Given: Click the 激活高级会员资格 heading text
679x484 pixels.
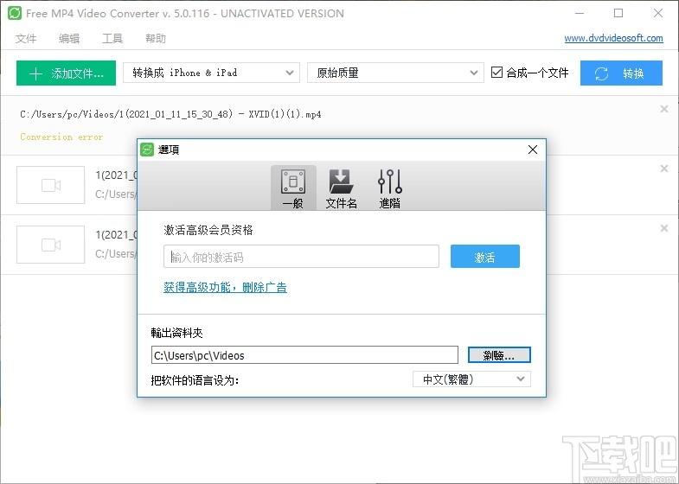Looking at the screenshot, I should click(208, 230).
